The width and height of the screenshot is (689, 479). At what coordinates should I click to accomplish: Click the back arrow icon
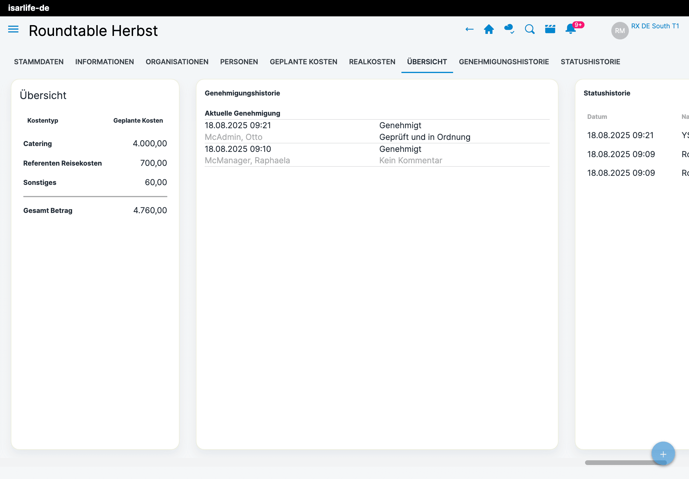coord(469,29)
